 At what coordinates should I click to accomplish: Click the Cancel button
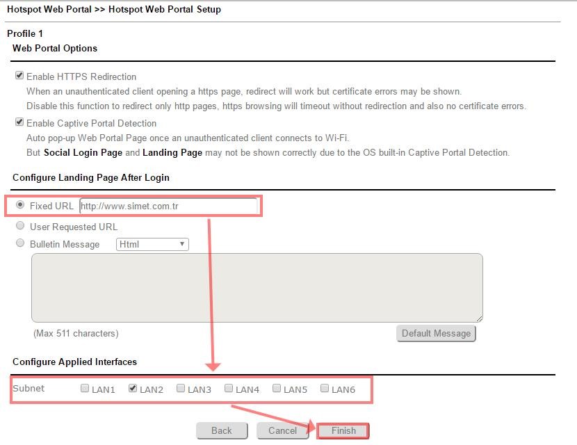coord(282,430)
